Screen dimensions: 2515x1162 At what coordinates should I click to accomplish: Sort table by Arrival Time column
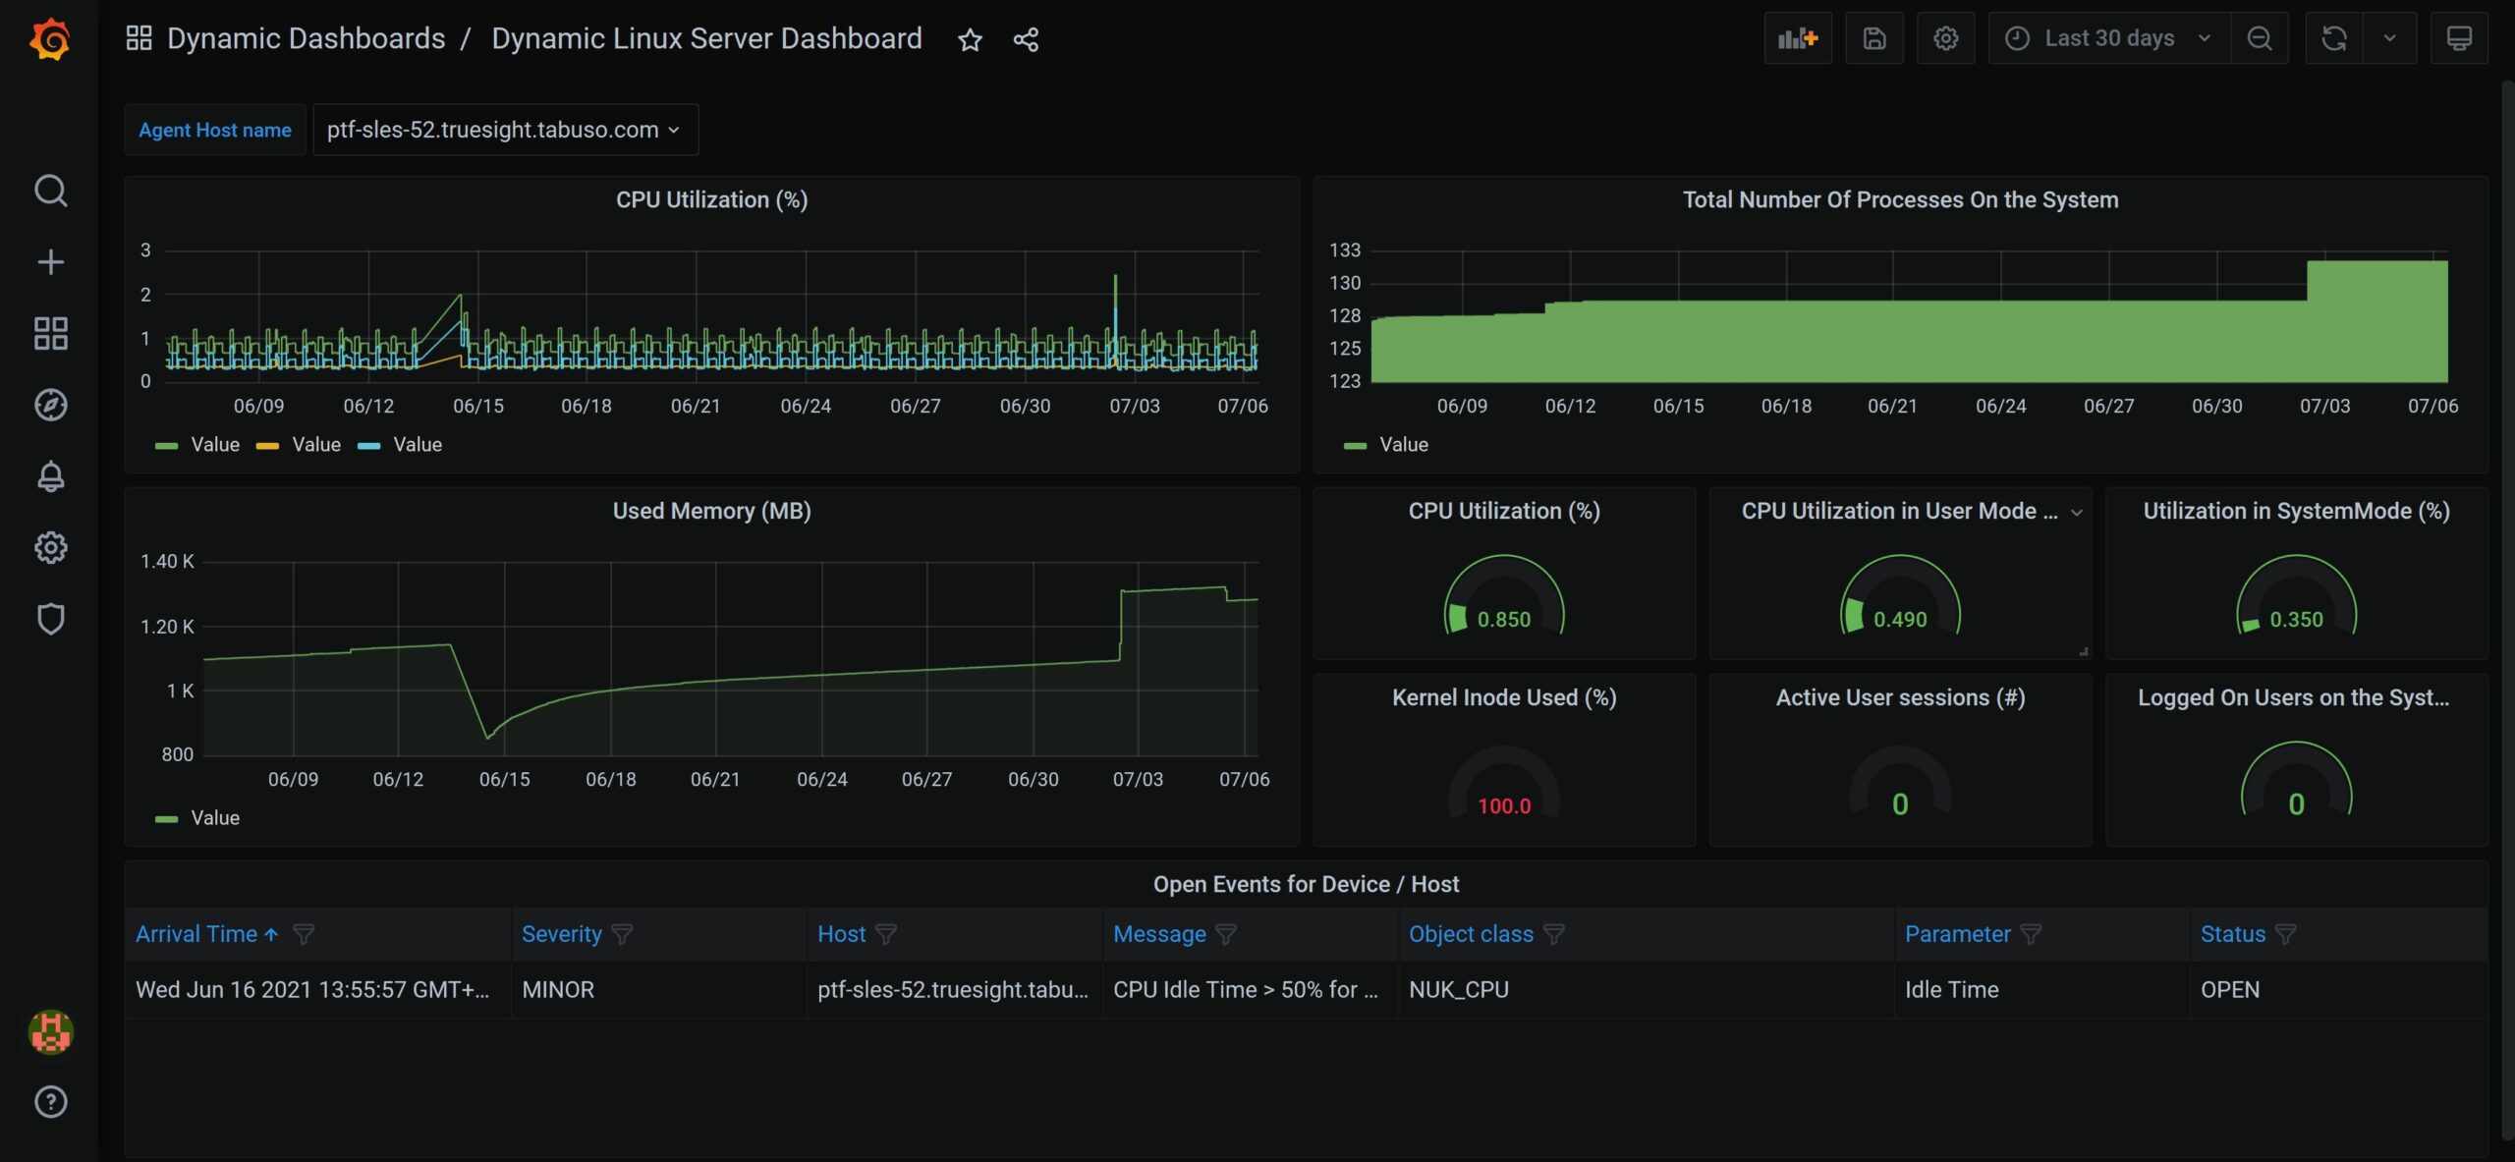pyautogui.click(x=196, y=934)
